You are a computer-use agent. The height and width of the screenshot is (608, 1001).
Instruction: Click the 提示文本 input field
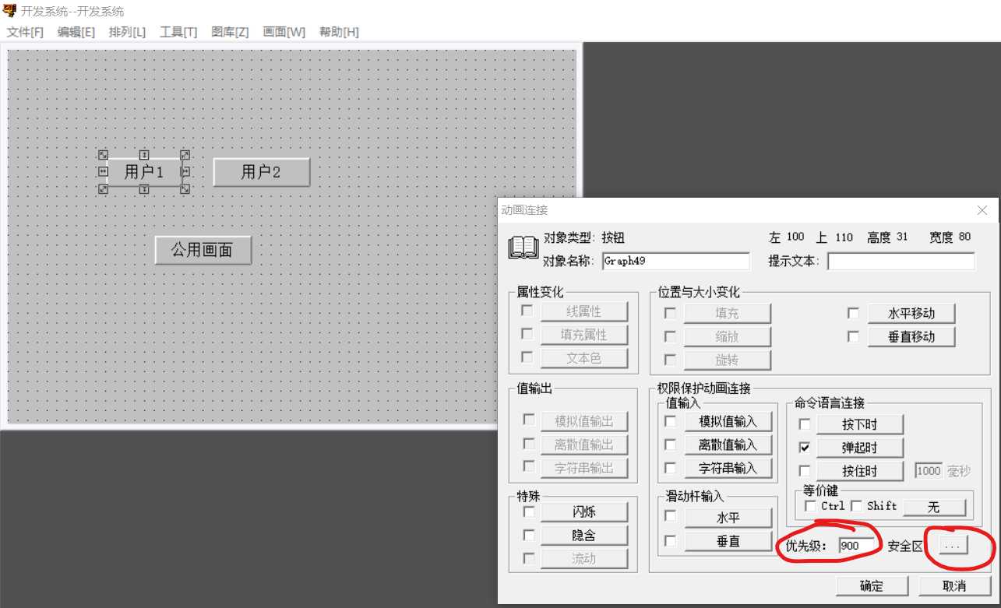(x=901, y=261)
